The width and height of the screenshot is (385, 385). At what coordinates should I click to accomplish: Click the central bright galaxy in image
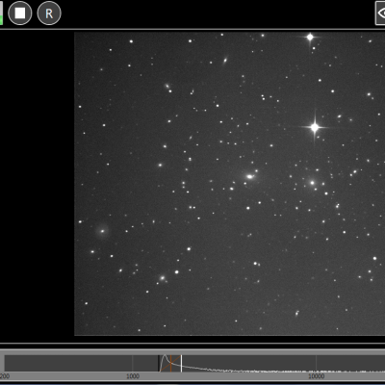point(250,176)
